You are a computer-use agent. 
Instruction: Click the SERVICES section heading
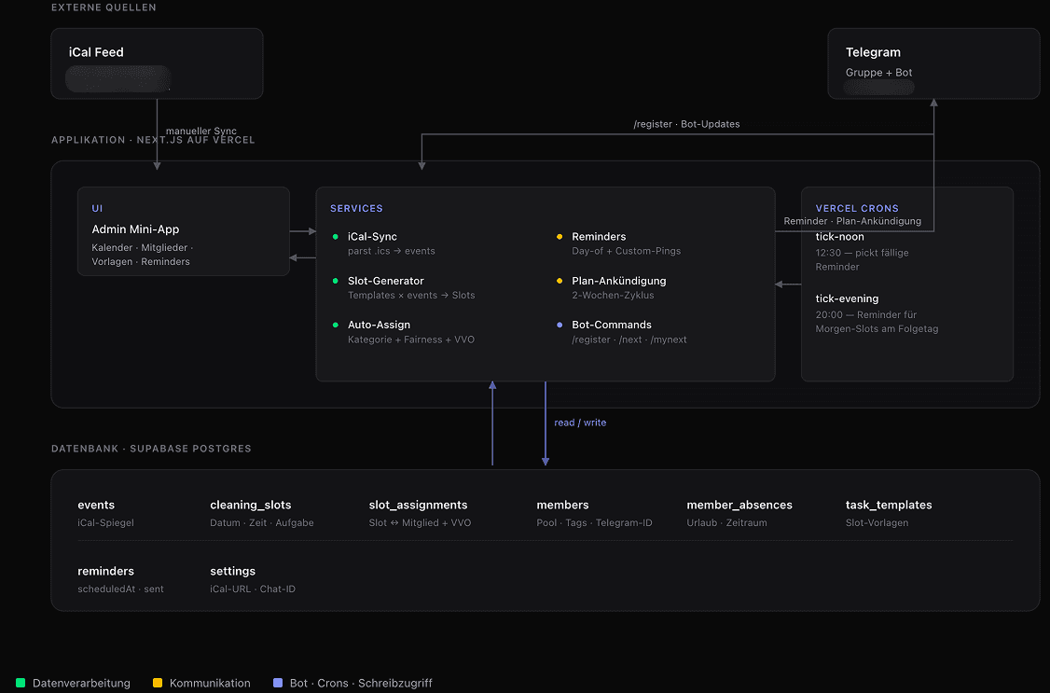coord(356,208)
